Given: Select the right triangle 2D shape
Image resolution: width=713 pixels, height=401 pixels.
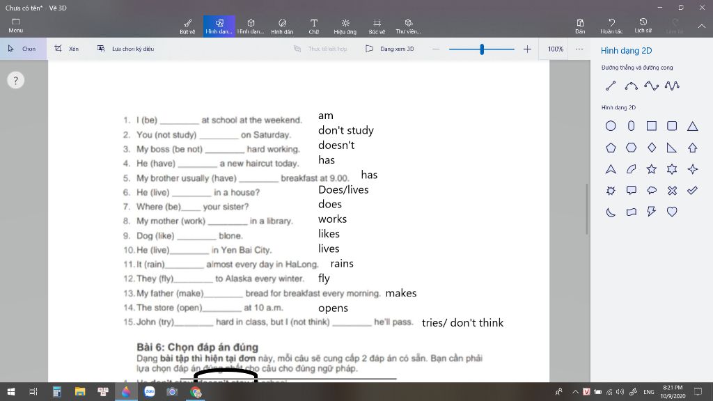Looking at the screenshot, I should [672, 148].
